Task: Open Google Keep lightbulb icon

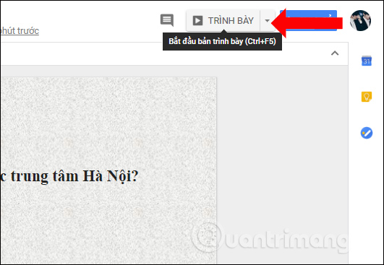Action: (367, 97)
